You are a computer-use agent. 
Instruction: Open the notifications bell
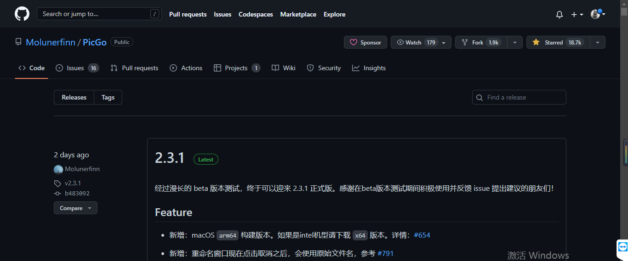(559, 15)
